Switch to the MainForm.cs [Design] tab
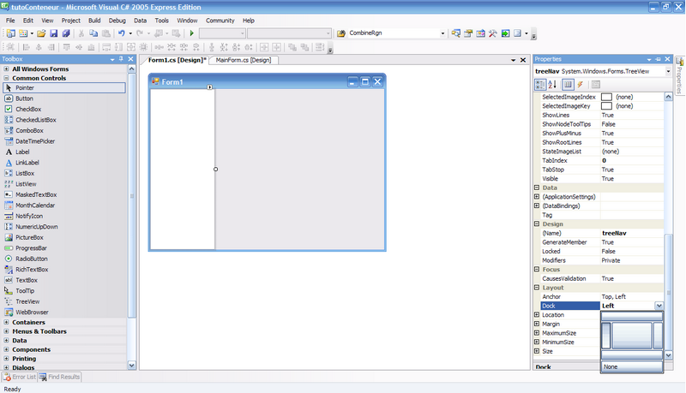Screen dimensions: 686x393 244,60
